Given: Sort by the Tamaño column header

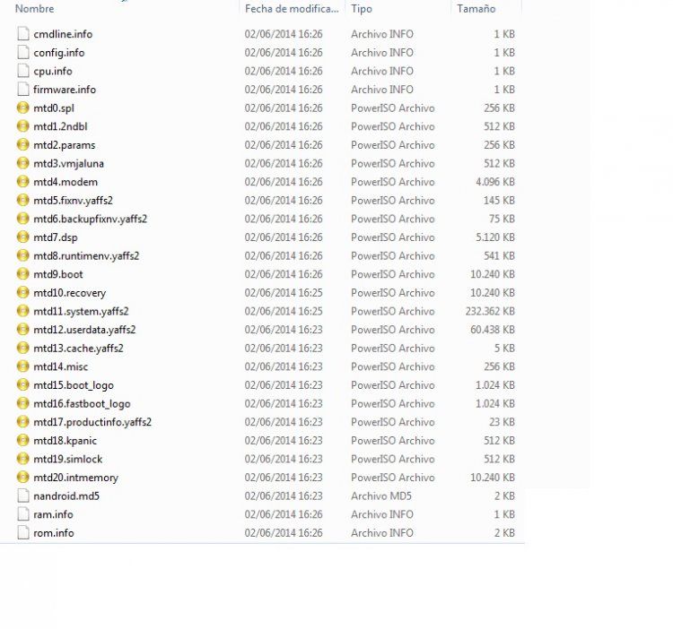Looking at the screenshot, I should 476,9.
